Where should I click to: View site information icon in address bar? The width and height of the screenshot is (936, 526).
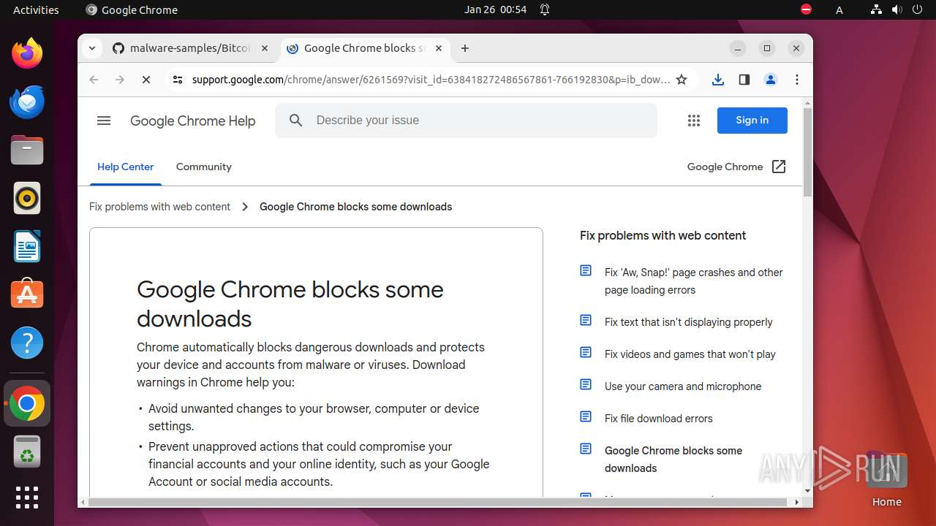point(177,80)
